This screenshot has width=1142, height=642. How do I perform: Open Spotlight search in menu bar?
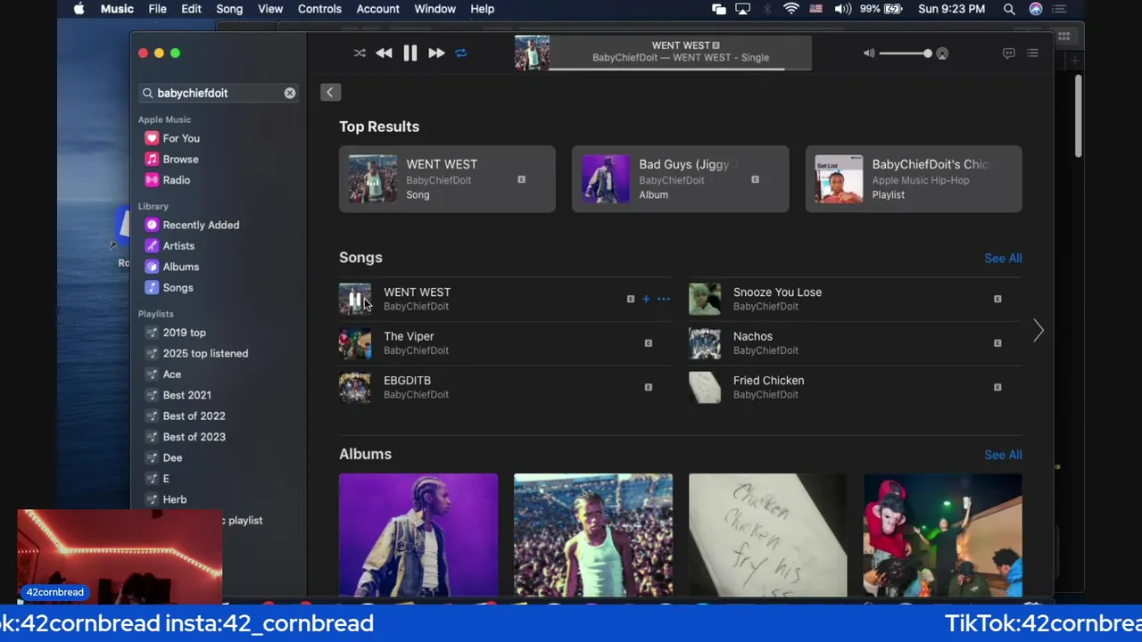[1009, 9]
